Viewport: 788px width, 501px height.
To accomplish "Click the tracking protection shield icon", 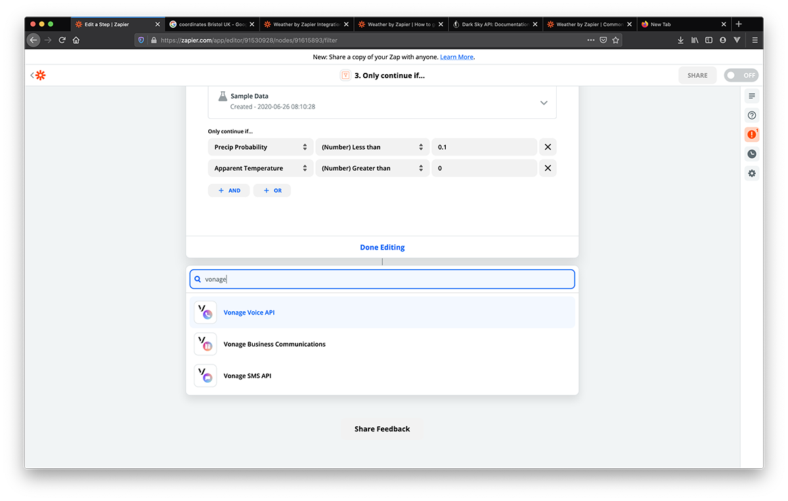I will 141,40.
